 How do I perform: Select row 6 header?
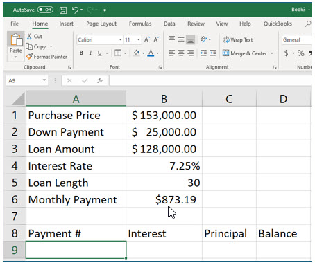point(15,199)
